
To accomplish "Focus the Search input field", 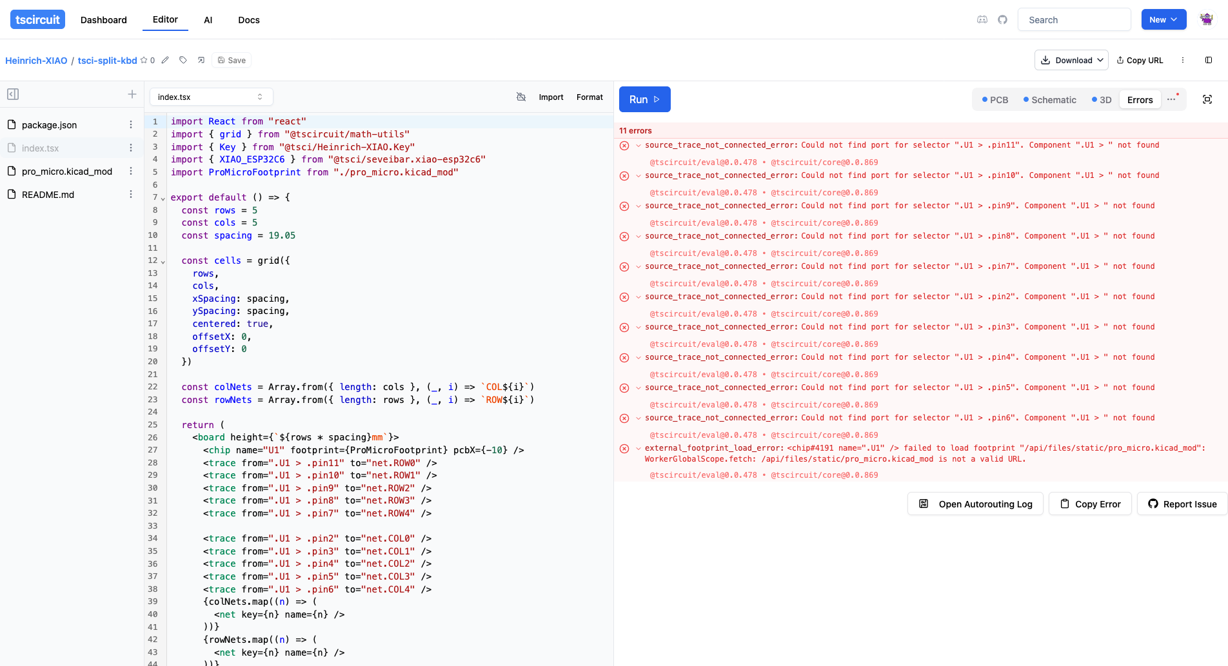I will click(x=1074, y=19).
